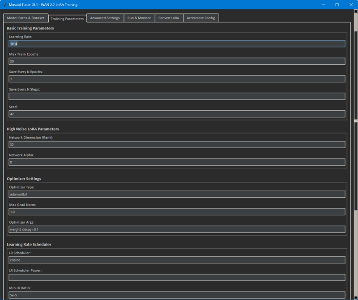Switch to the Accelerate Config tab
Image resolution: width=358 pixels, height=300 pixels.
200,18
